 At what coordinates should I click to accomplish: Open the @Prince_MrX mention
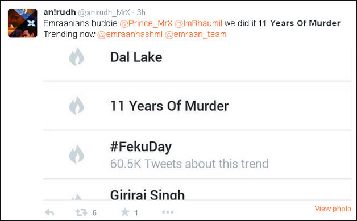coord(146,23)
